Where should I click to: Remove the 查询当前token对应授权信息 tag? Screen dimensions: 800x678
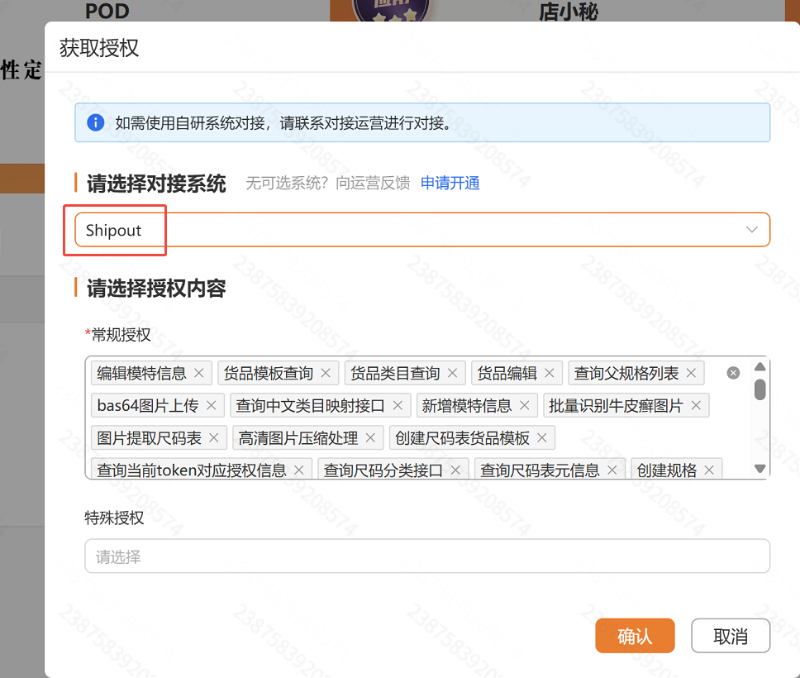tap(299, 470)
